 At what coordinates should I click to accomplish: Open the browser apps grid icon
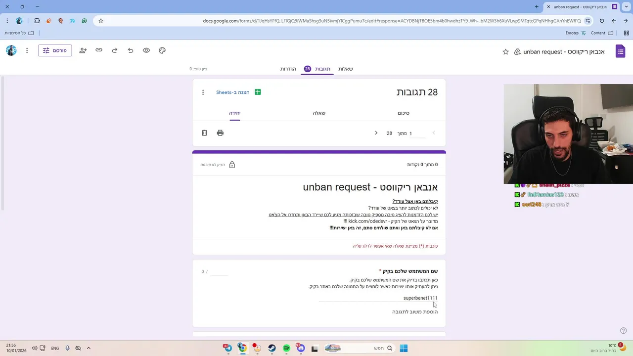point(626,33)
